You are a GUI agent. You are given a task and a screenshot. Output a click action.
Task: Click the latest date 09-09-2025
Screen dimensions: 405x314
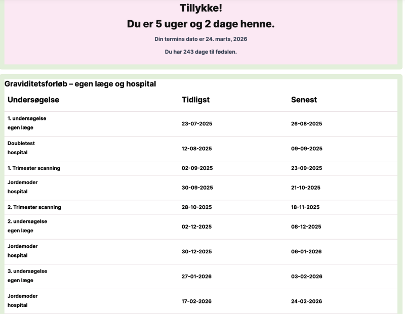(x=306, y=149)
